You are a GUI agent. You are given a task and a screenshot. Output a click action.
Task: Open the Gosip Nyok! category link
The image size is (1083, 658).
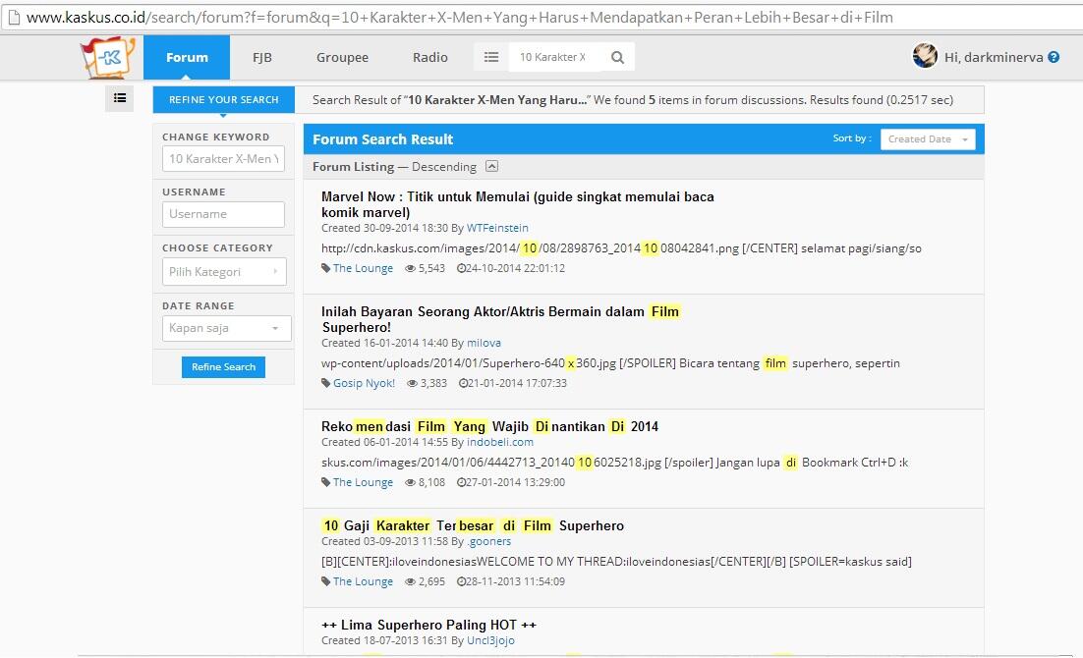pyautogui.click(x=364, y=383)
